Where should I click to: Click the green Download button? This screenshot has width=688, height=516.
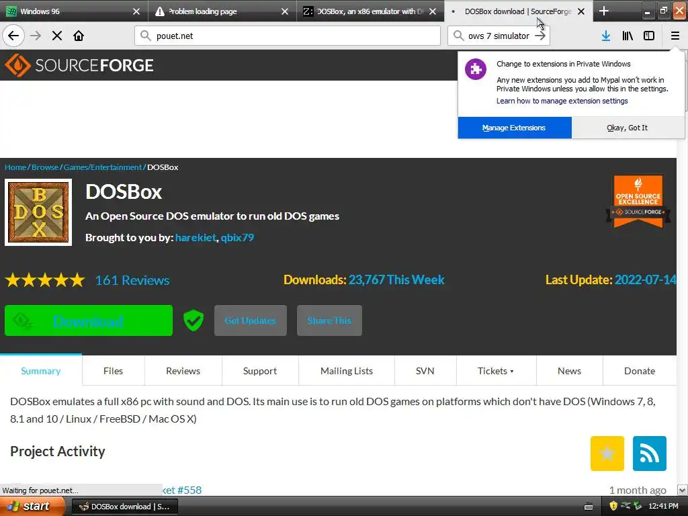click(89, 320)
